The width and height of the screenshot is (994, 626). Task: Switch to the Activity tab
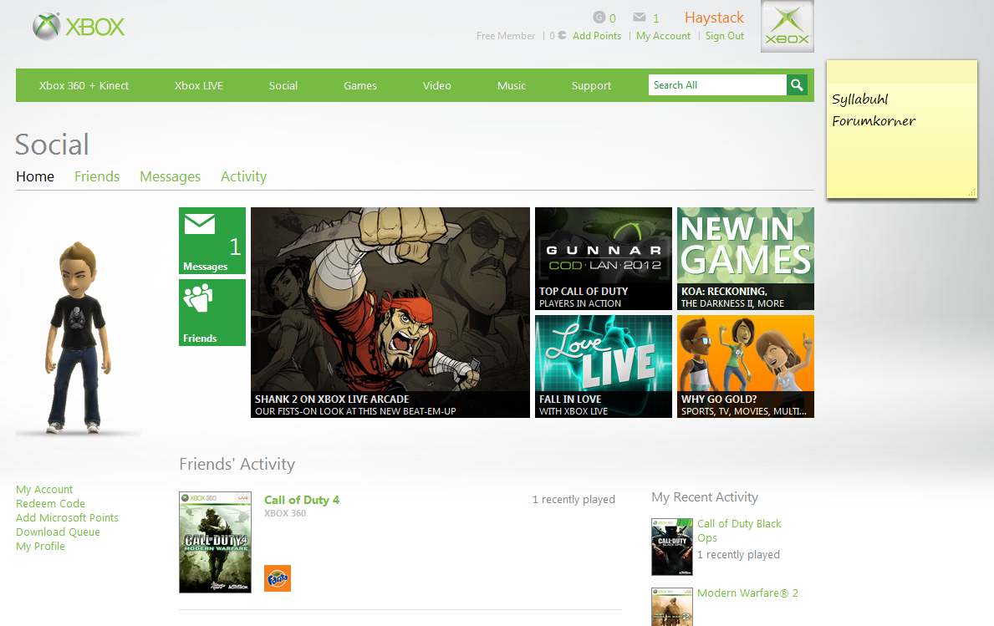tap(243, 177)
